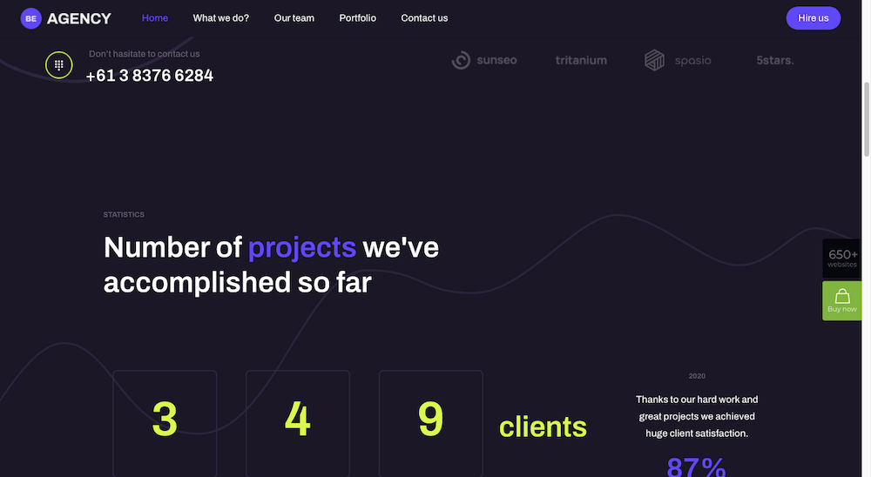Click the spasio client logo
The height and width of the screenshot is (477, 871).
click(678, 60)
